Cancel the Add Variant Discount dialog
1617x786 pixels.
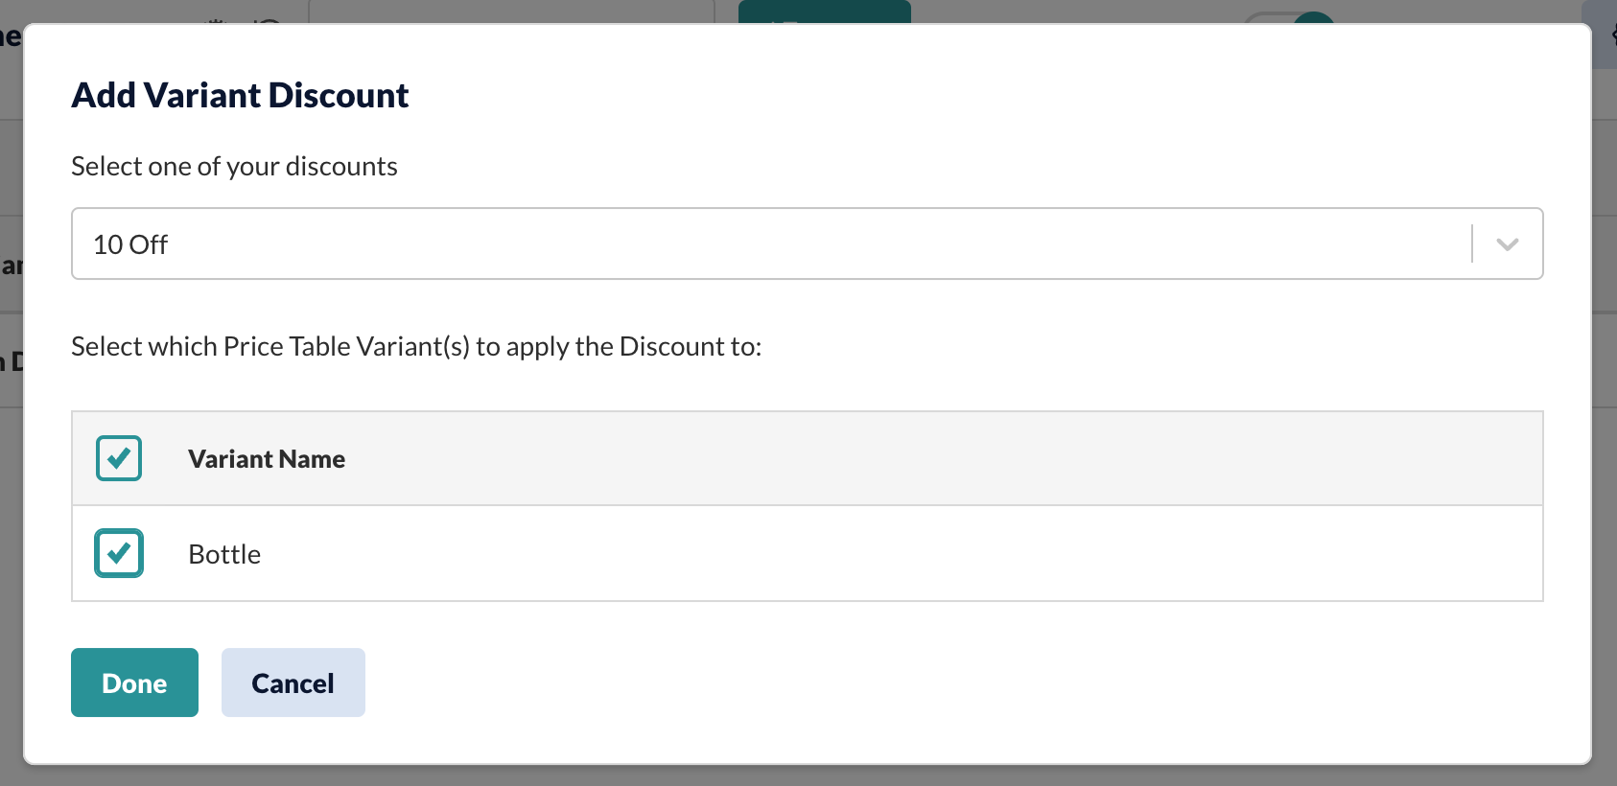click(293, 682)
